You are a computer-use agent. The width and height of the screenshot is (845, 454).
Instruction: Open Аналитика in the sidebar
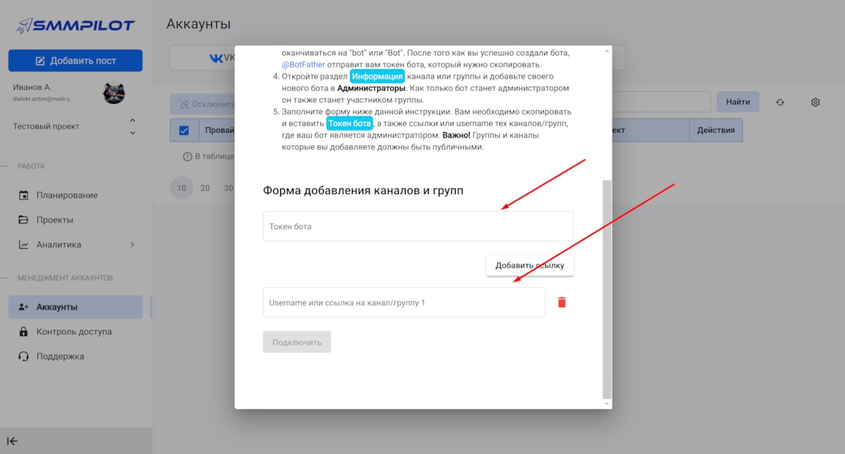click(x=75, y=245)
